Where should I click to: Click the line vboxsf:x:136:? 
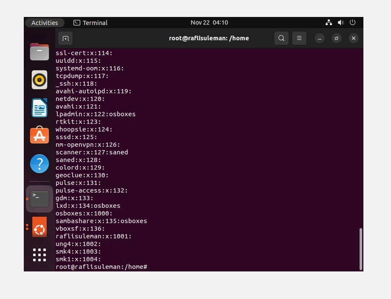80,229
